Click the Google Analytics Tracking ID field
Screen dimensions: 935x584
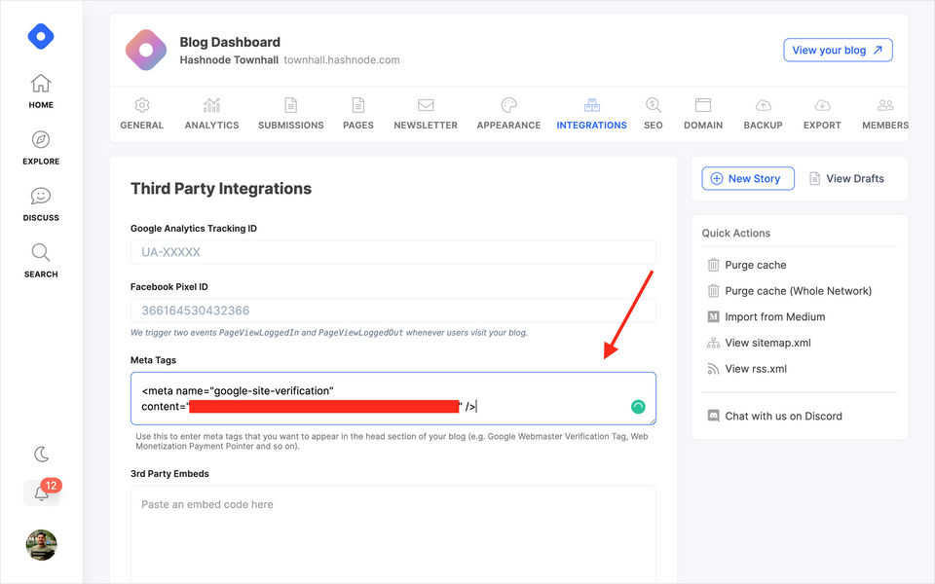(393, 252)
